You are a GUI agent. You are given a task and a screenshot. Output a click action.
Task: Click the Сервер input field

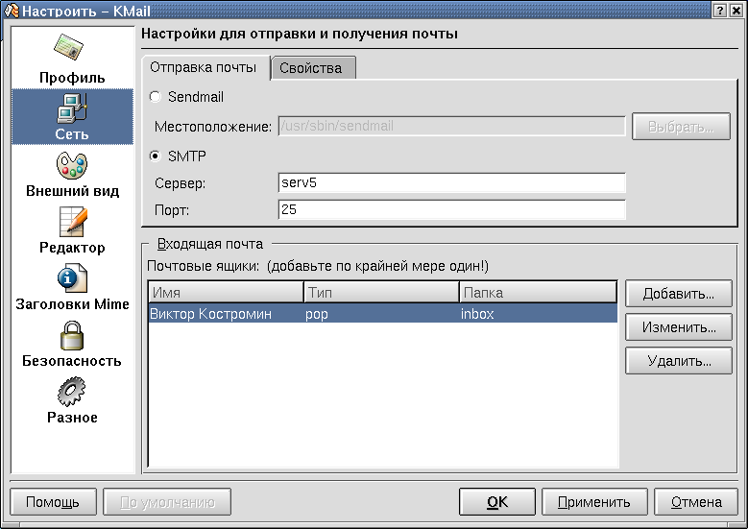451,182
